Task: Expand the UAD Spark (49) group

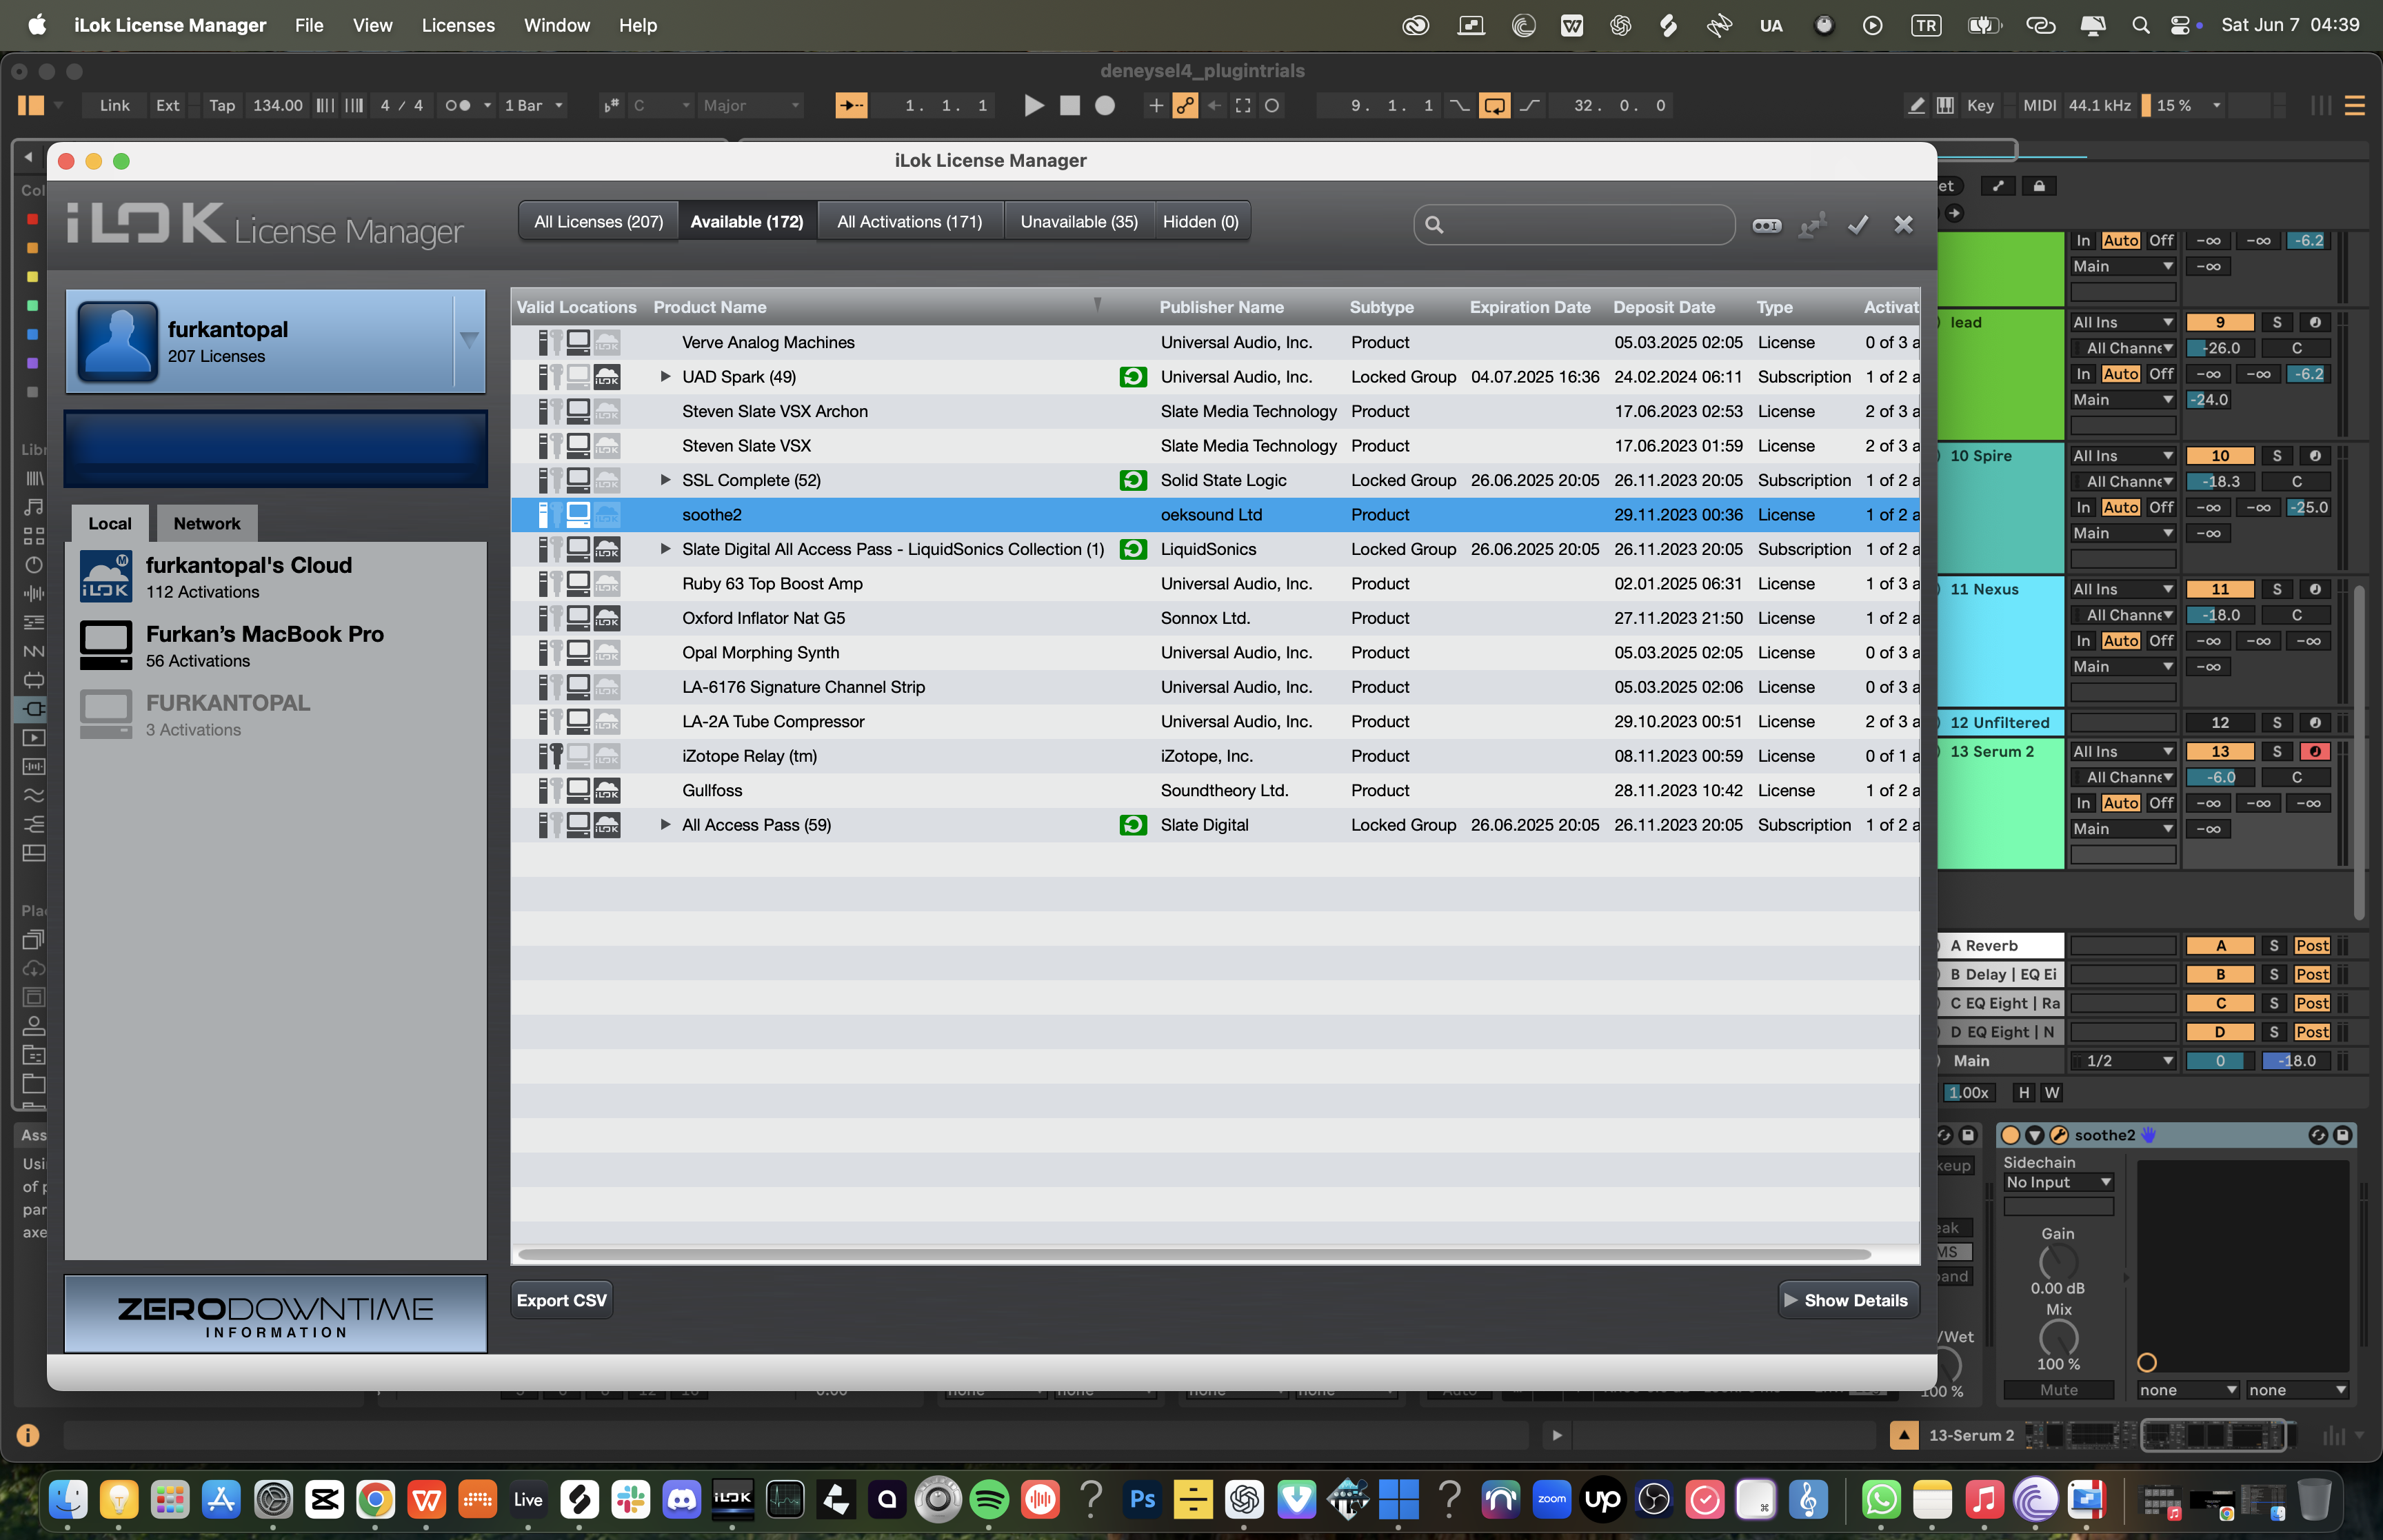Action: [665, 377]
